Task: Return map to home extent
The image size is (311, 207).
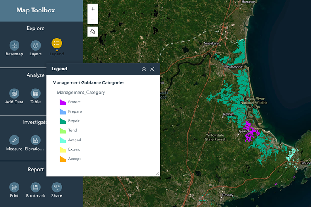Action: [93, 32]
